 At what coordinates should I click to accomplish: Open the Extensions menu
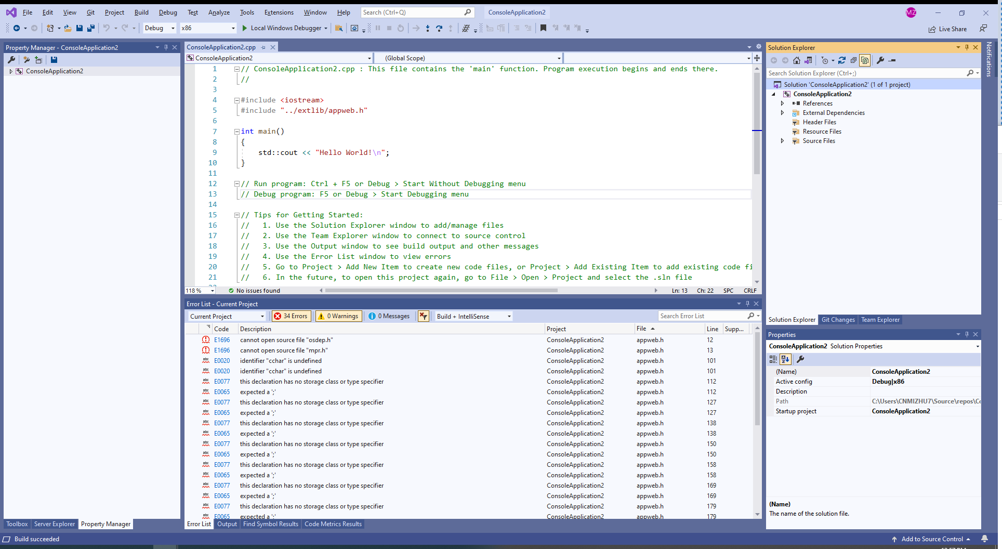pos(279,12)
